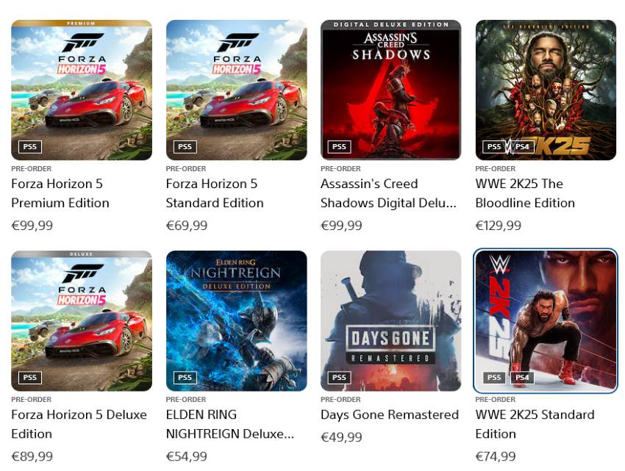The image size is (625, 471).
Task: Click the €129,99 price for WWE 2K25 Bloodline
Action: tap(499, 226)
